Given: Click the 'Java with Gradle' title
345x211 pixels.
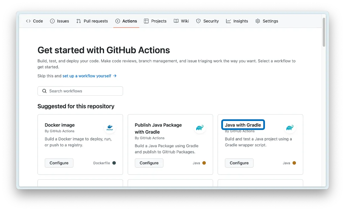Looking at the screenshot, I should 243,125.
